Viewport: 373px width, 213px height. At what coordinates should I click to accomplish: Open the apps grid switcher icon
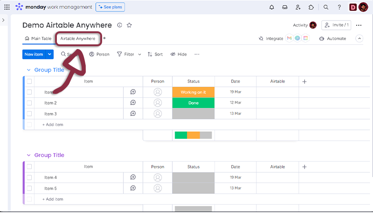point(7,7)
